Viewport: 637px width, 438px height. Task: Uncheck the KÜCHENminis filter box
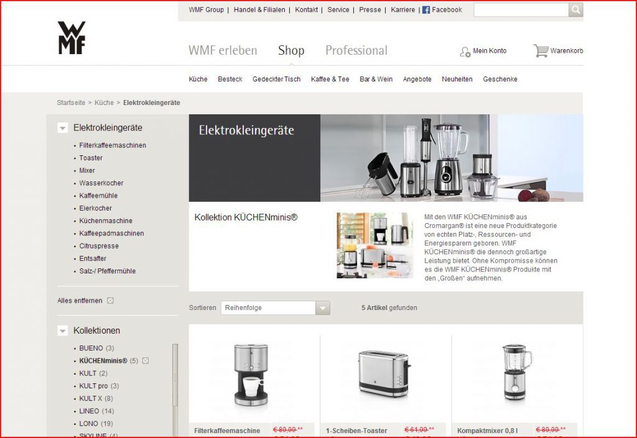tap(145, 361)
